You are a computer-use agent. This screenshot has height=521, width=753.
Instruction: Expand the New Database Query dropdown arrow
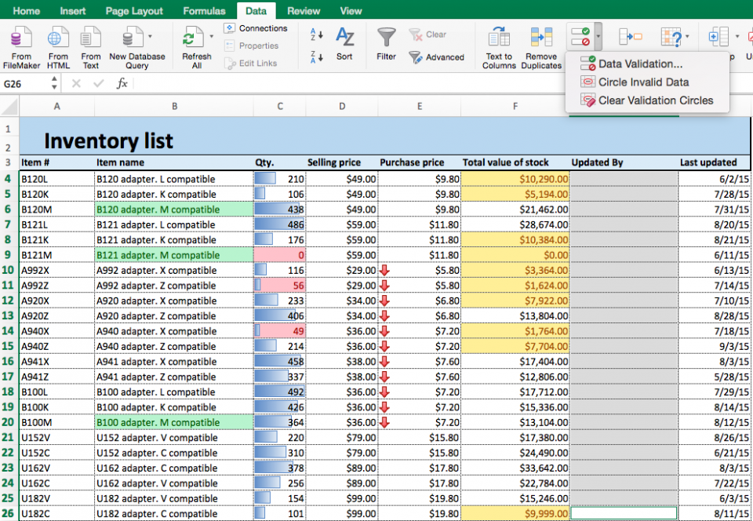tap(150, 36)
